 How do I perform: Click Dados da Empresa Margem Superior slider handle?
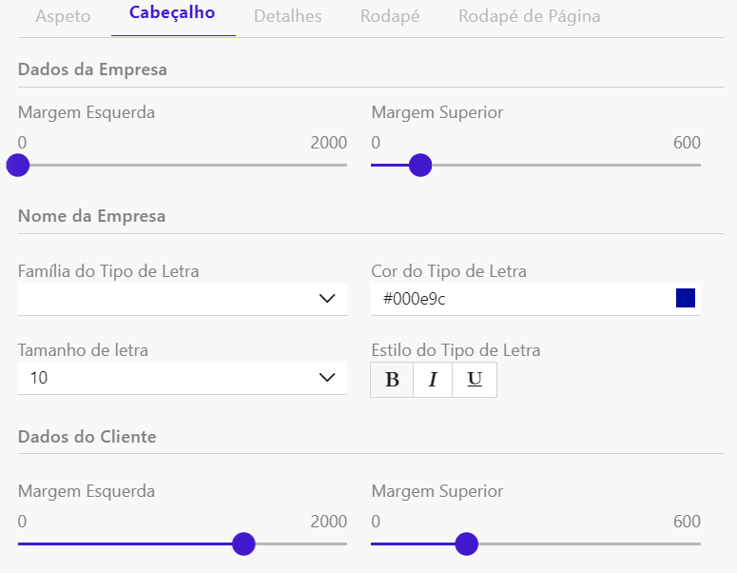(x=419, y=166)
